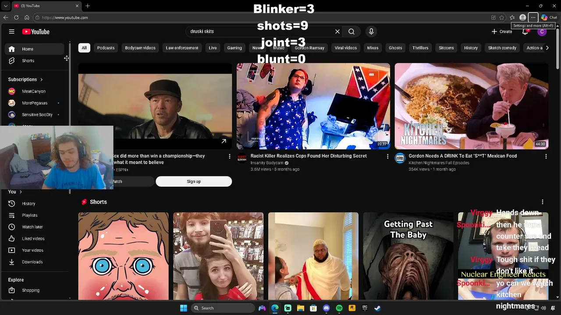Open options for Gordon Needs A DRINK video
The height and width of the screenshot is (315, 561).
546,156
